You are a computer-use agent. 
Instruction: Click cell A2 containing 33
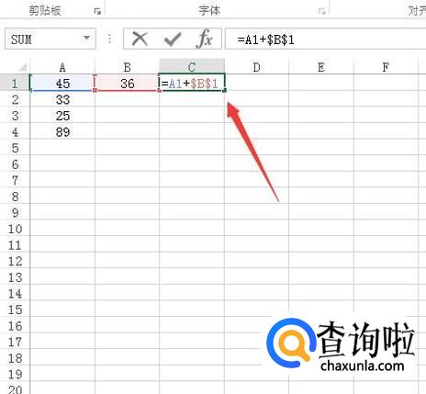62,99
